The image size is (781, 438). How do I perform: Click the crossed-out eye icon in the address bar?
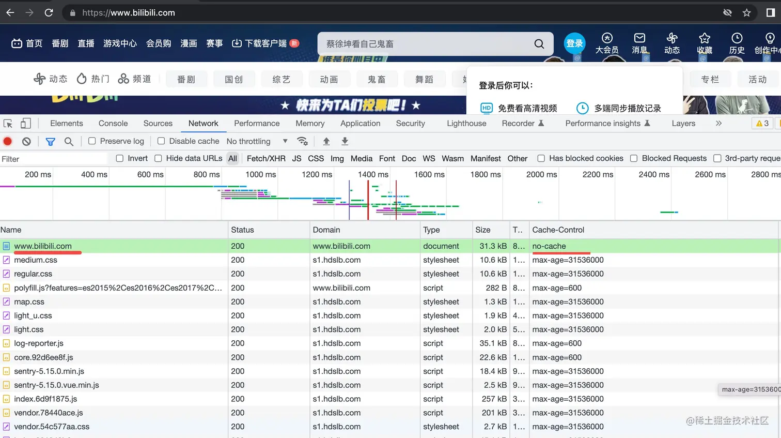click(727, 12)
